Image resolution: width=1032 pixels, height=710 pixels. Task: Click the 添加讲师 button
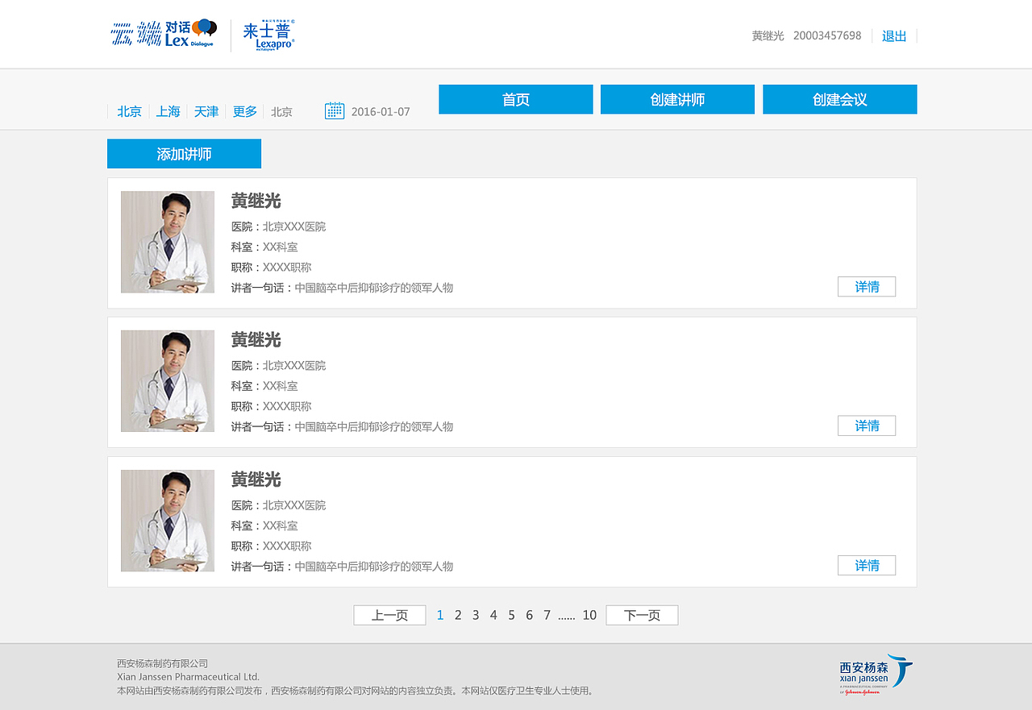184,153
